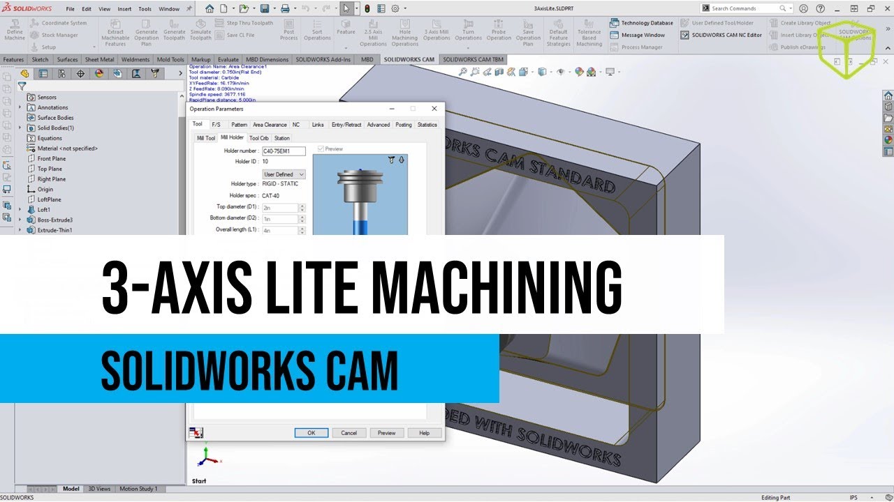Select the Mill Tool sub-tab
This screenshot has width=894, height=502.
[206, 138]
